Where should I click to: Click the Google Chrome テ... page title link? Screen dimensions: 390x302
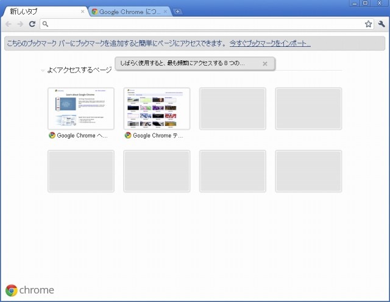158,135
